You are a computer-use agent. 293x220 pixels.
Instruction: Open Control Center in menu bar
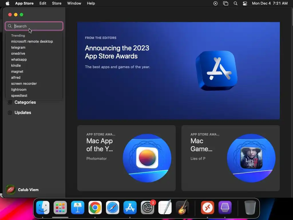245,3
